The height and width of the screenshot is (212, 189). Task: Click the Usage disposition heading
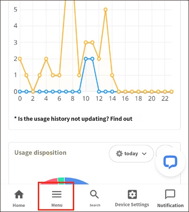coord(40,153)
